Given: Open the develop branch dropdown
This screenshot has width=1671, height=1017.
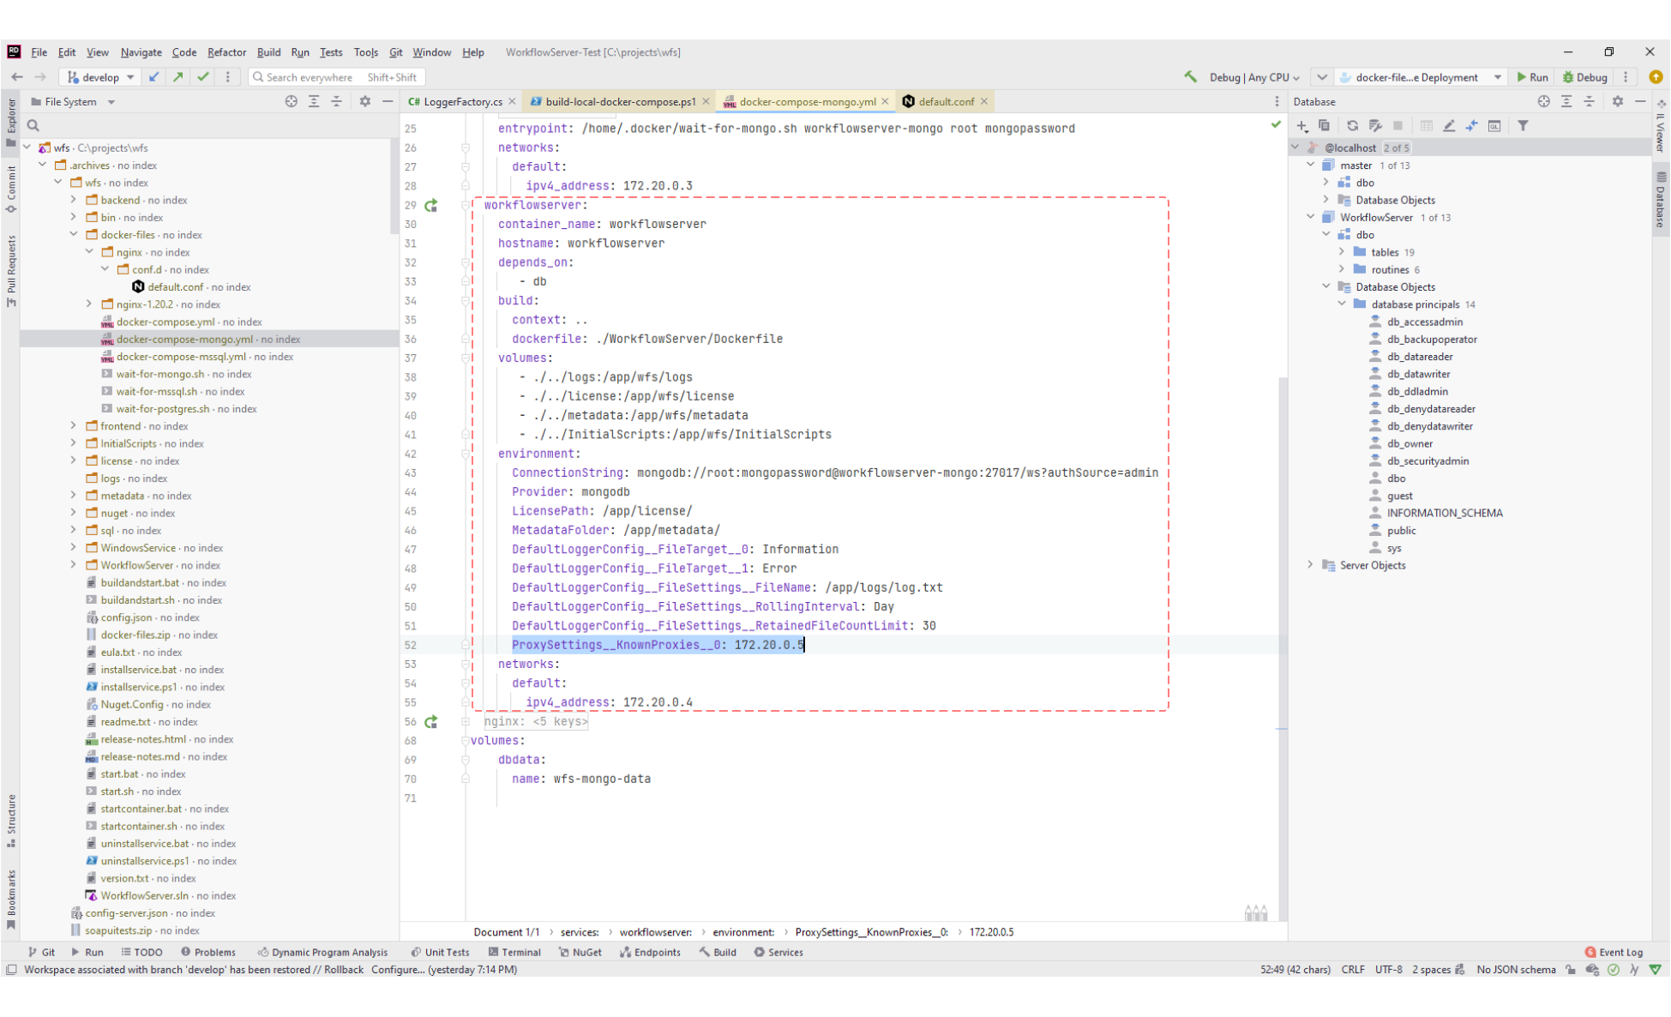Looking at the screenshot, I should (101, 77).
